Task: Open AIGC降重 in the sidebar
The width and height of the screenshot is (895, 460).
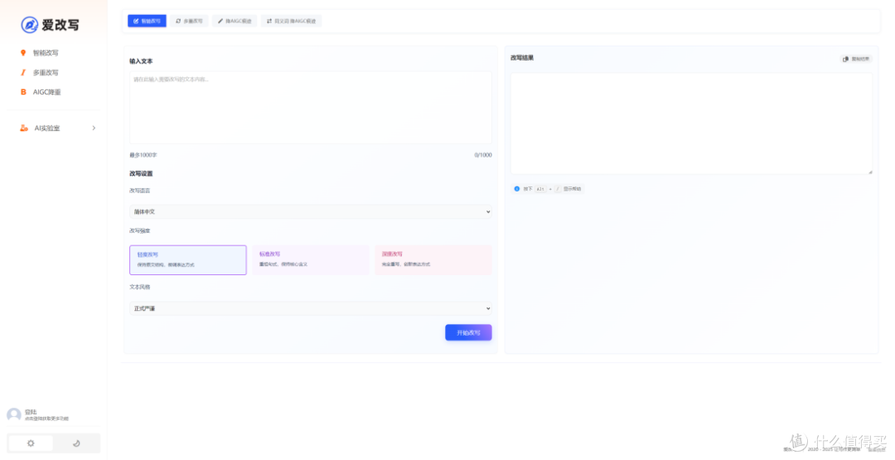Action: [x=46, y=92]
